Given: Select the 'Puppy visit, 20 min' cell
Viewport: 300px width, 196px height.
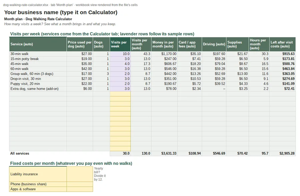Looking at the screenshot, I should coord(38,84).
